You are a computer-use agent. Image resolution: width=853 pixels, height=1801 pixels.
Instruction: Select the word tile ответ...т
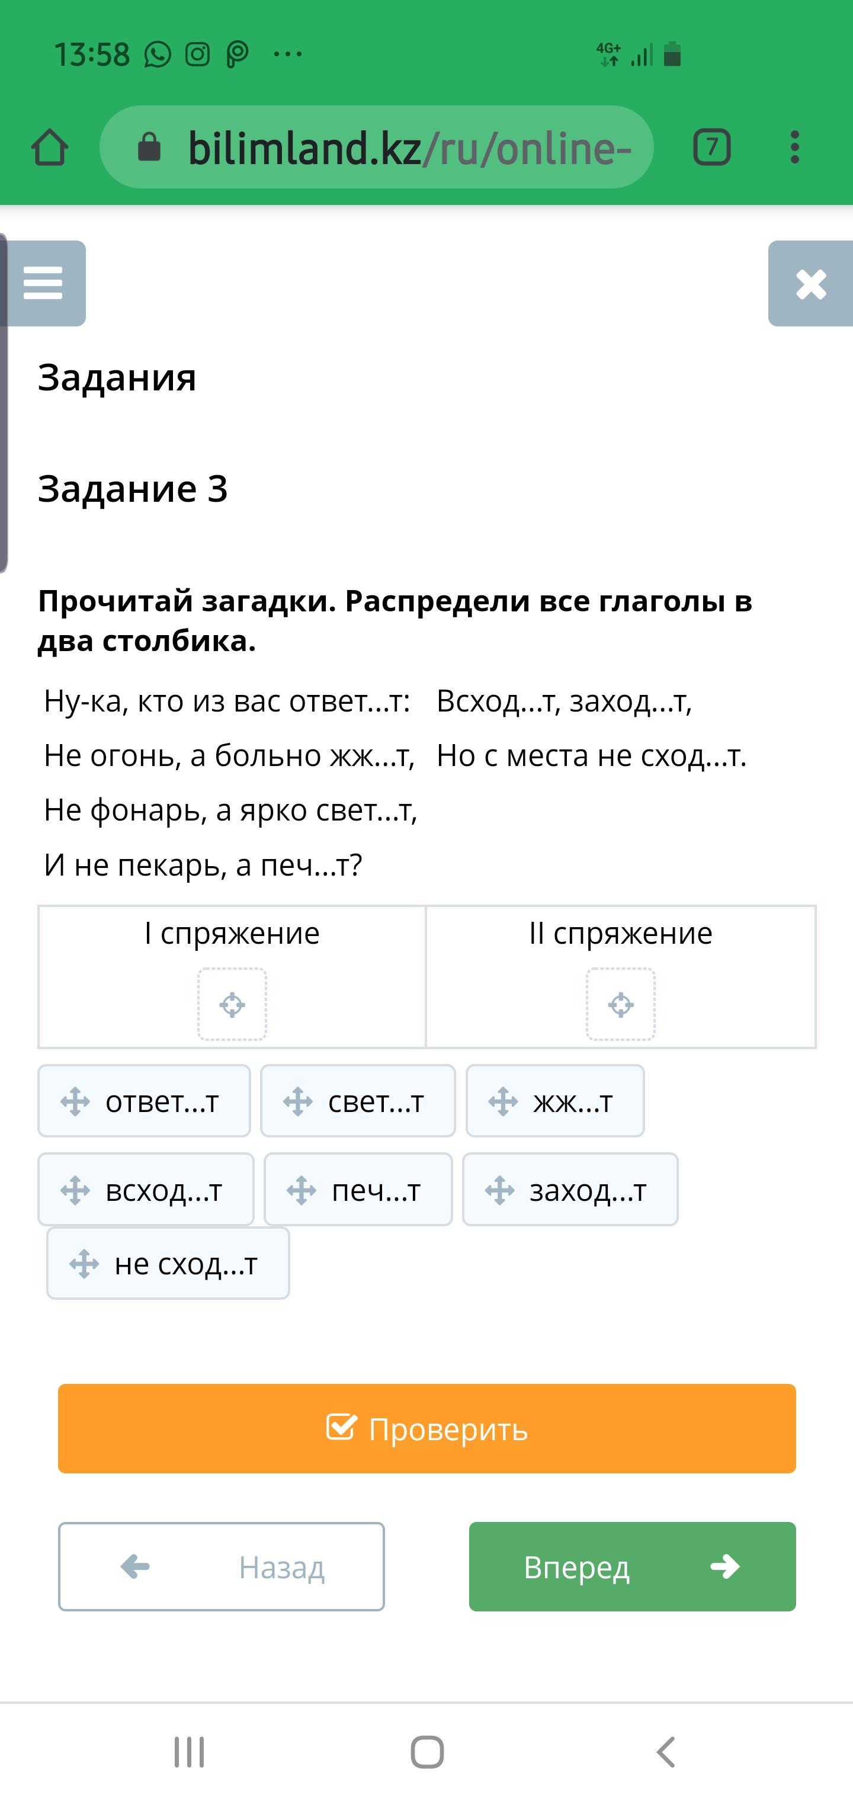[x=145, y=1101]
